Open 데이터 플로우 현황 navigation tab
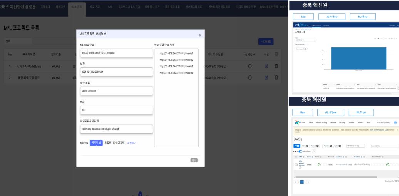This screenshot has width=399, height=196. pyautogui.click(x=246, y=7)
